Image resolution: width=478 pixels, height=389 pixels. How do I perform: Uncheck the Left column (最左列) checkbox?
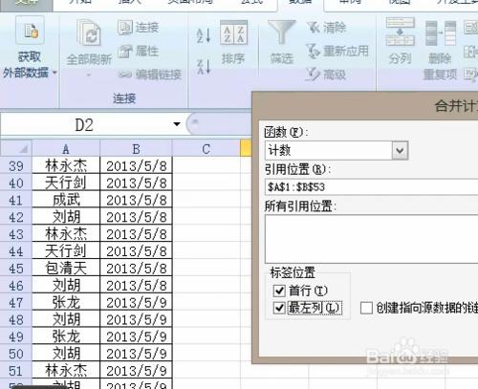pyautogui.click(x=279, y=308)
